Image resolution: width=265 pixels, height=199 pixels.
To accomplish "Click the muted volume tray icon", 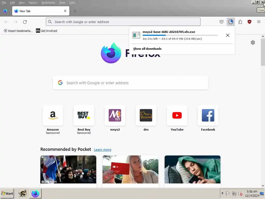I will click(x=240, y=194).
